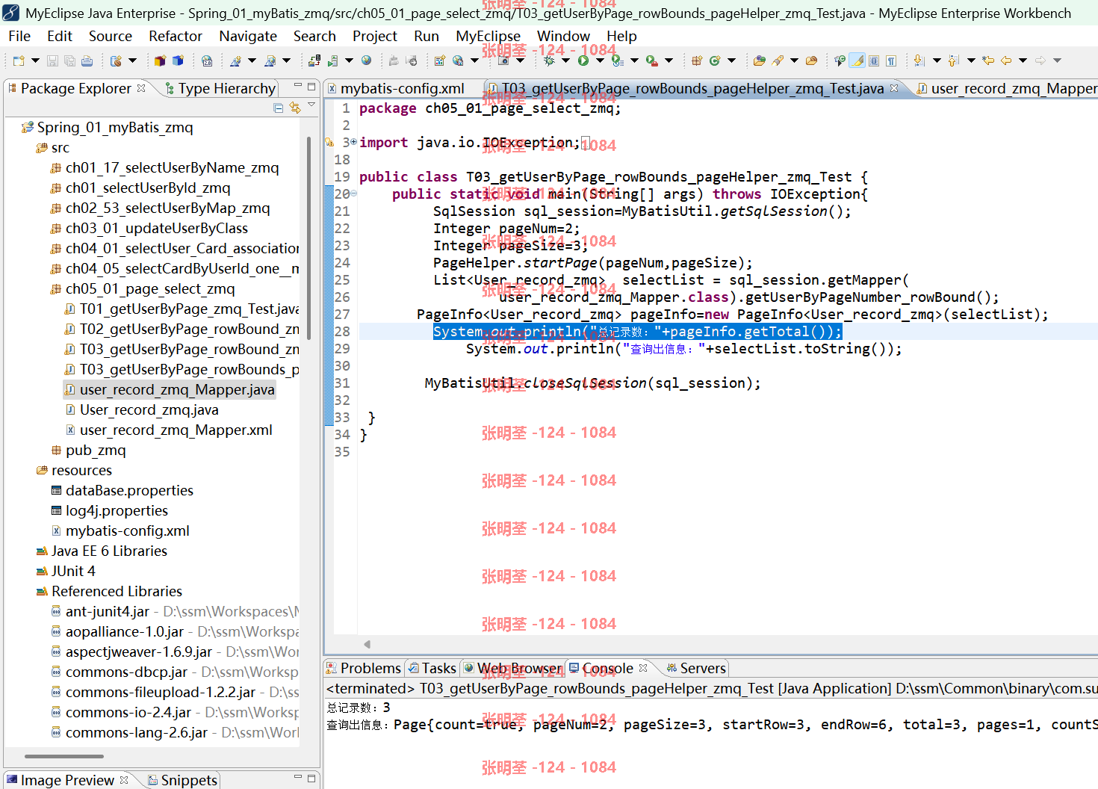
Task: Click the deploy-to-server toolbar icon
Action: coord(314,61)
